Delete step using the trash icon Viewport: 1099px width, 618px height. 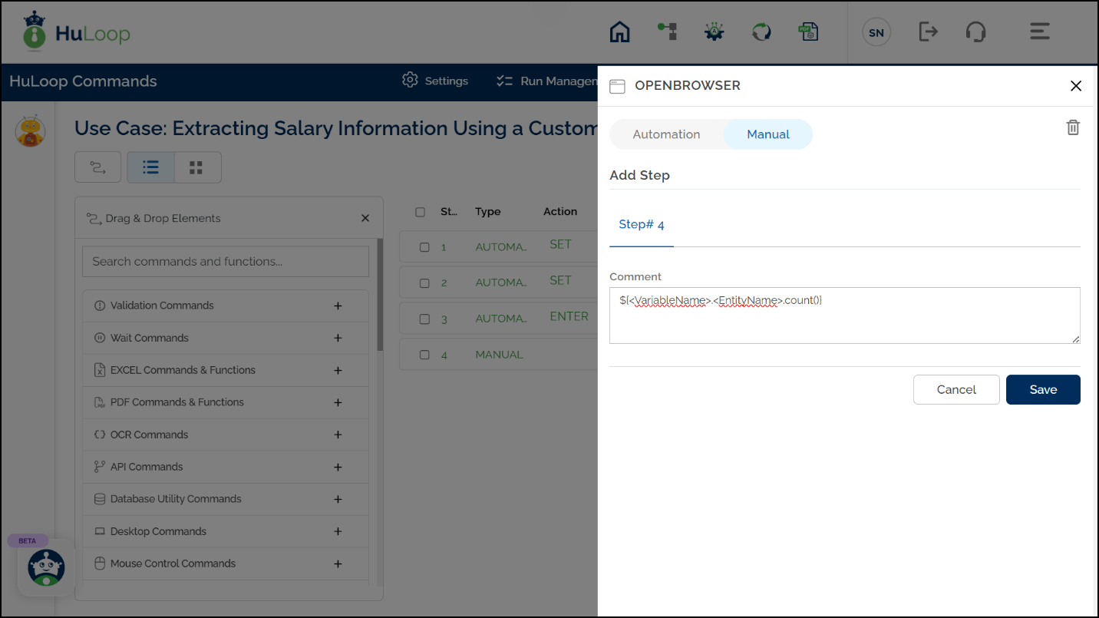[x=1073, y=127]
